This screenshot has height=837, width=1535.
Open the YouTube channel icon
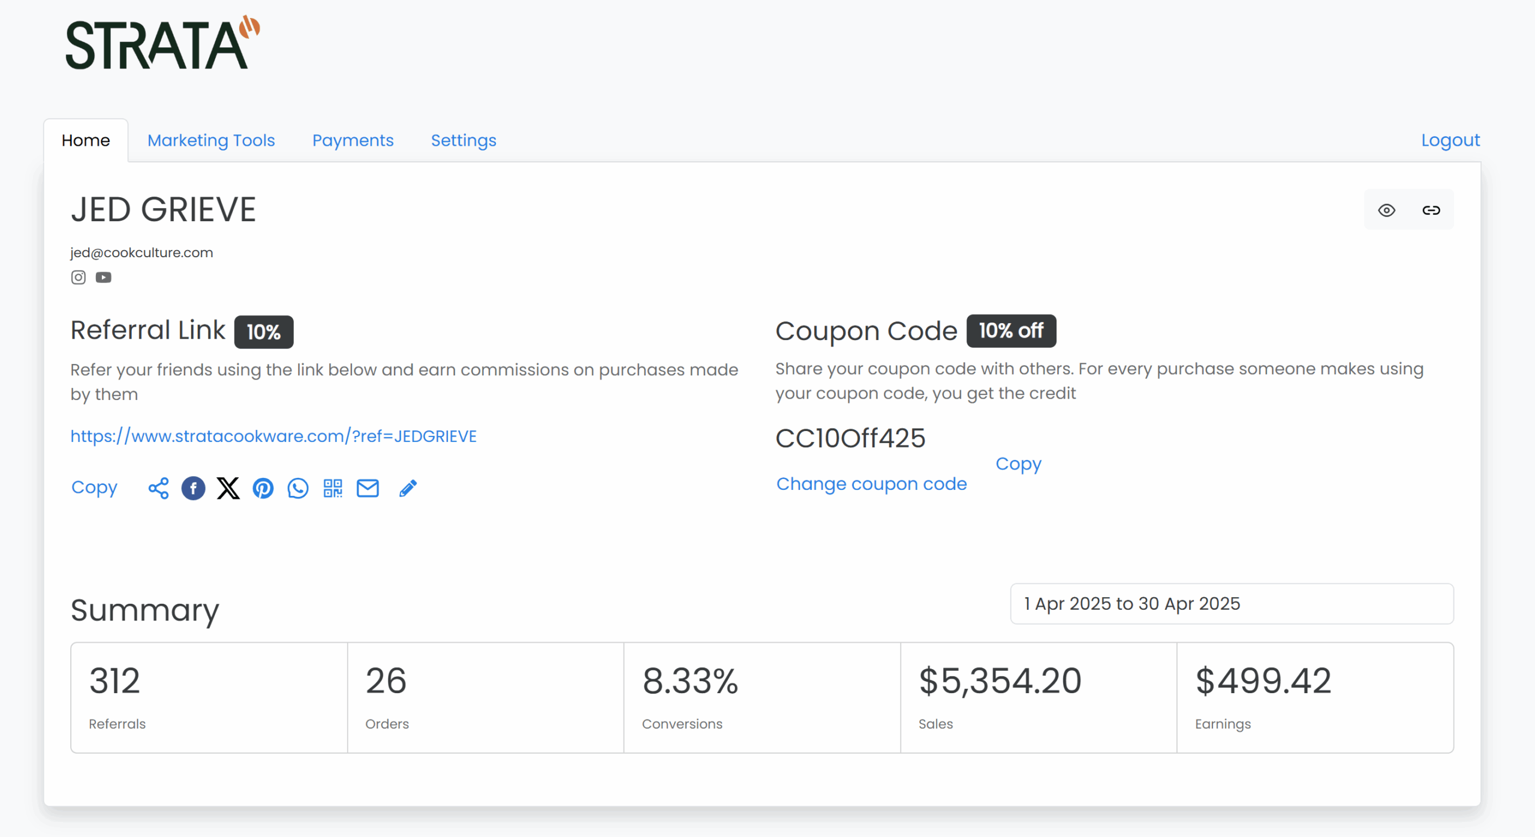pos(104,277)
